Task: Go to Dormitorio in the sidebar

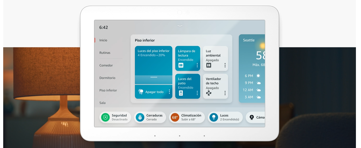Action: click(107, 78)
